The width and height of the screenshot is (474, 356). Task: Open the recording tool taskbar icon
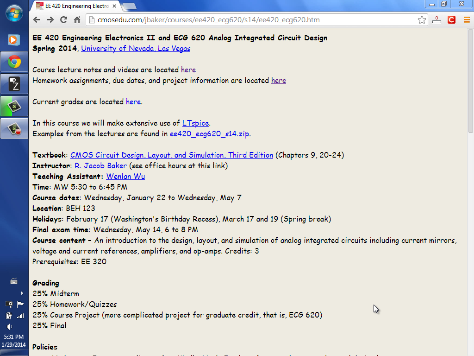pyautogui.click(x=14, y=129)
